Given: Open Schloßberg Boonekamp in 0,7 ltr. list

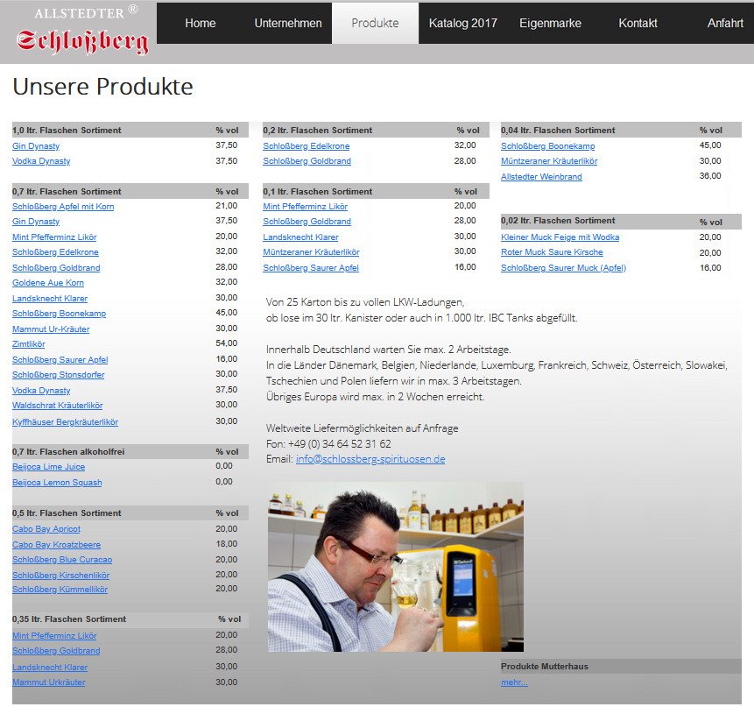Looking at the screenshot, I should 60,314.
